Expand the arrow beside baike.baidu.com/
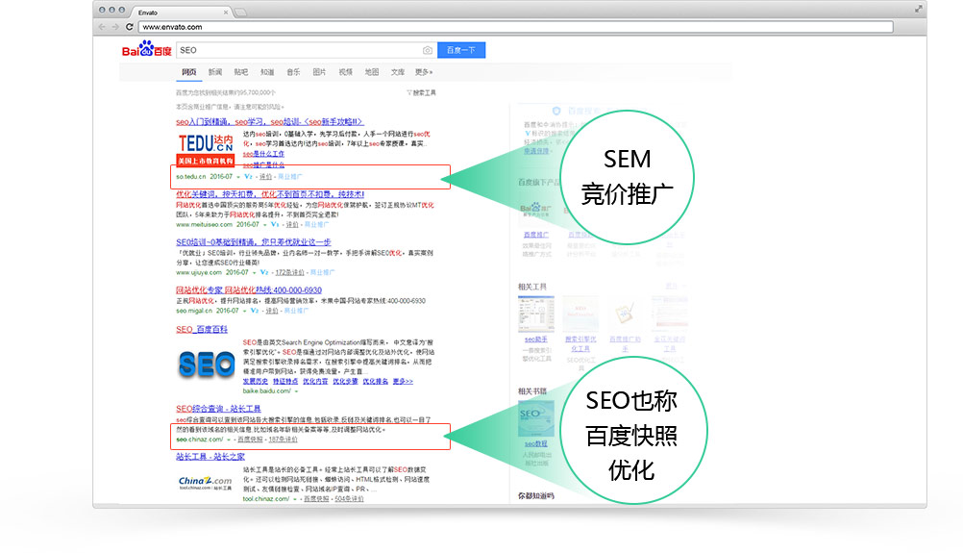Viewport: 963px width, 553px height. (x=296, y=391)
